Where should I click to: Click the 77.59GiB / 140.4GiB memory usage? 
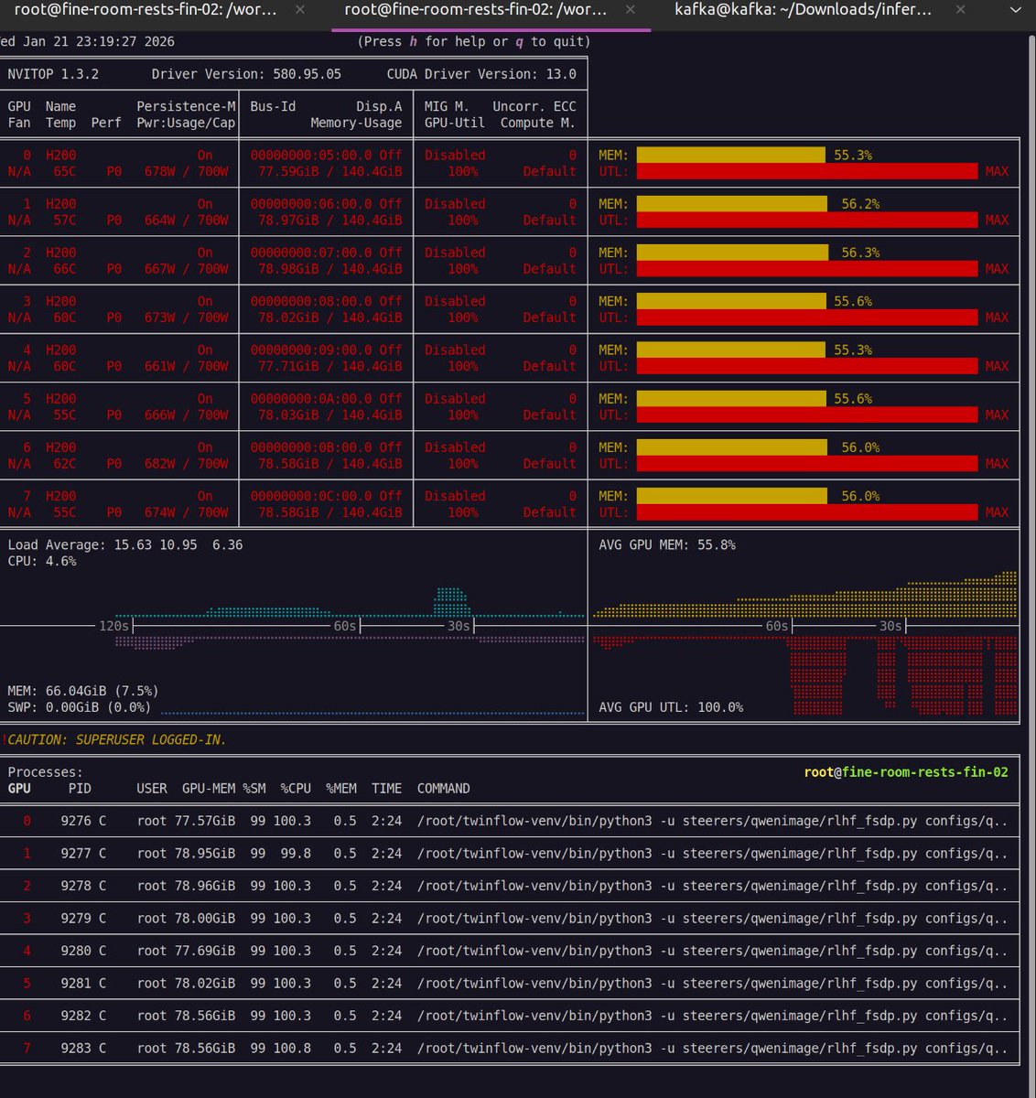coord(329,171)
